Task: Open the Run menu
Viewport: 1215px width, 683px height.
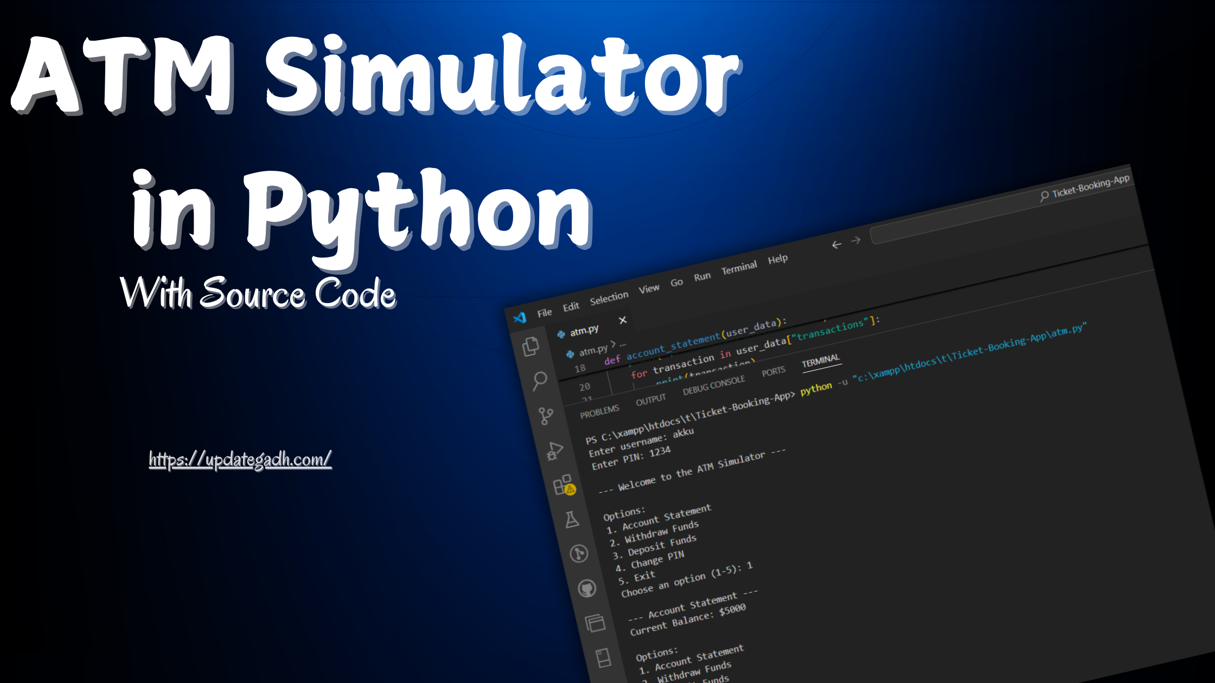Action: tap(702, 276)
